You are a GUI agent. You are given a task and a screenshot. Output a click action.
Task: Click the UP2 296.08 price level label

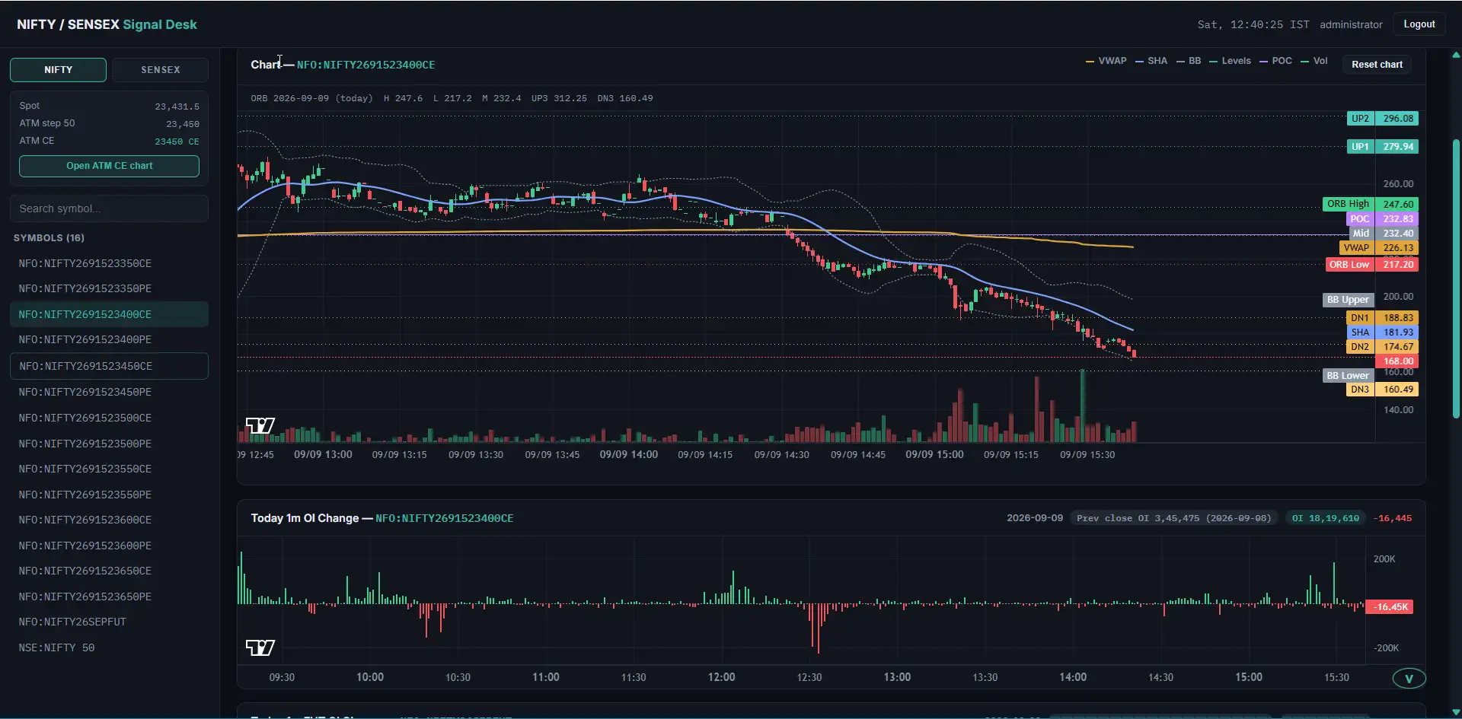1383,119
